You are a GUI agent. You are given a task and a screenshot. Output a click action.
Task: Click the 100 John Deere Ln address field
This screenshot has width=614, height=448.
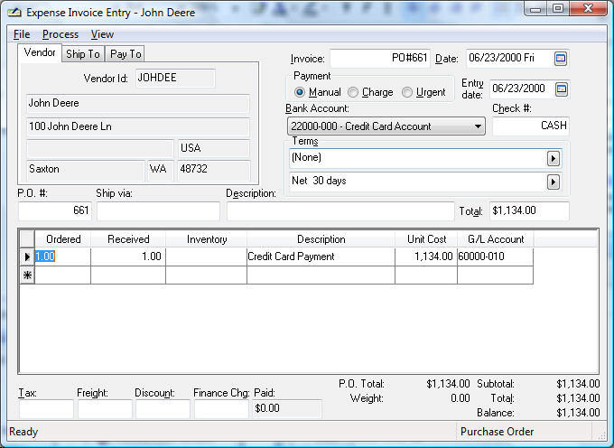pyautogui.click(x=138, y=126)
